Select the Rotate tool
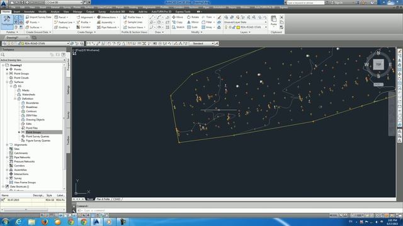Screen dimensions: 403x226 pos(193,17)
